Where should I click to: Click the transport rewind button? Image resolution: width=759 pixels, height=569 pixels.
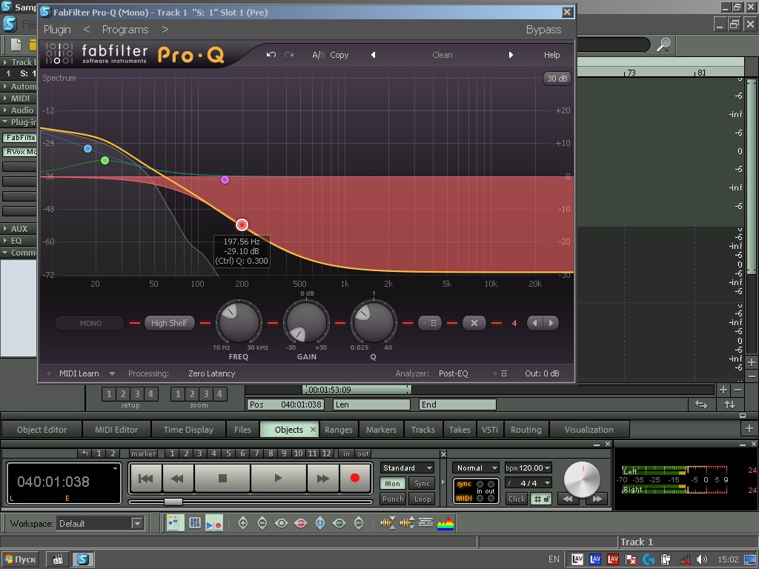178,479
